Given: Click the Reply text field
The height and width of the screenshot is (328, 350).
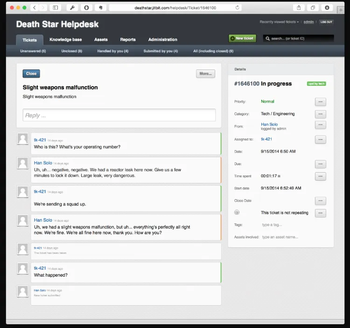Looking at the screenshot, I should (119, 115).
